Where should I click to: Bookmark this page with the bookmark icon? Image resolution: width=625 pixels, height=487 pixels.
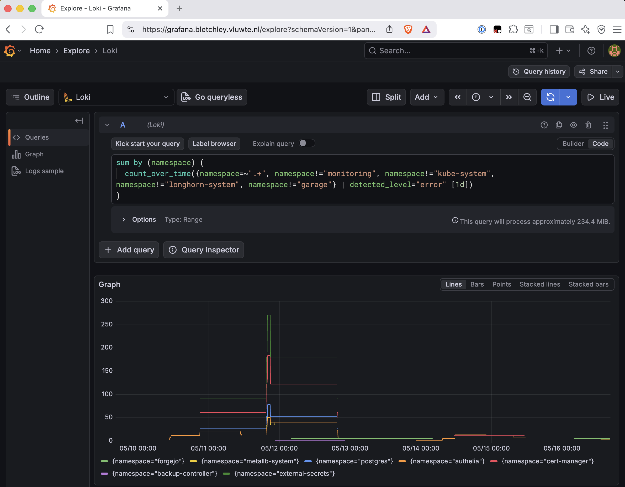tap(110, 29)
